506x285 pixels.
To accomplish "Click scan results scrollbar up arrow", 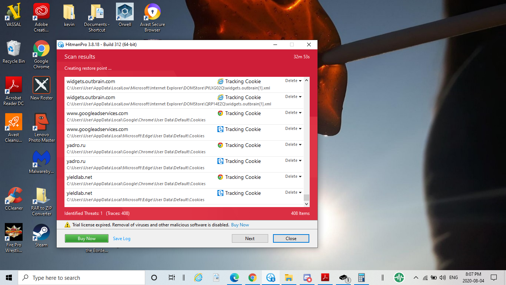I will pyautogui.click(x=306, y=80).
